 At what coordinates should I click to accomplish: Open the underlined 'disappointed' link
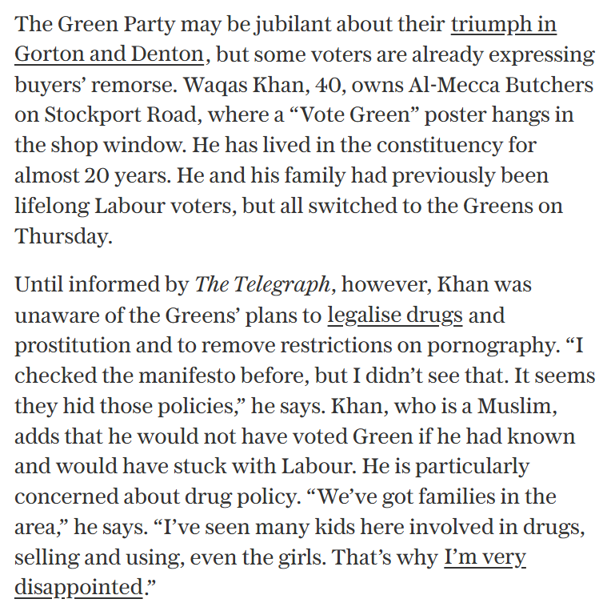click(78, 588)
